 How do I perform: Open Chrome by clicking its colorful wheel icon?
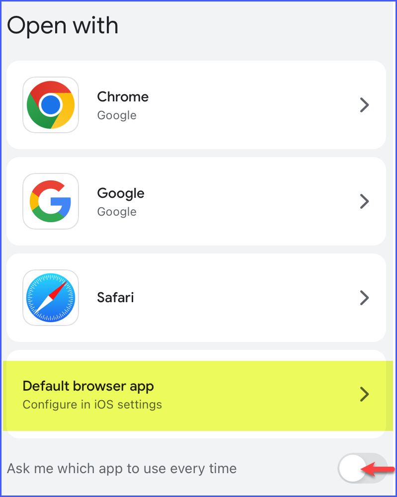50,104
